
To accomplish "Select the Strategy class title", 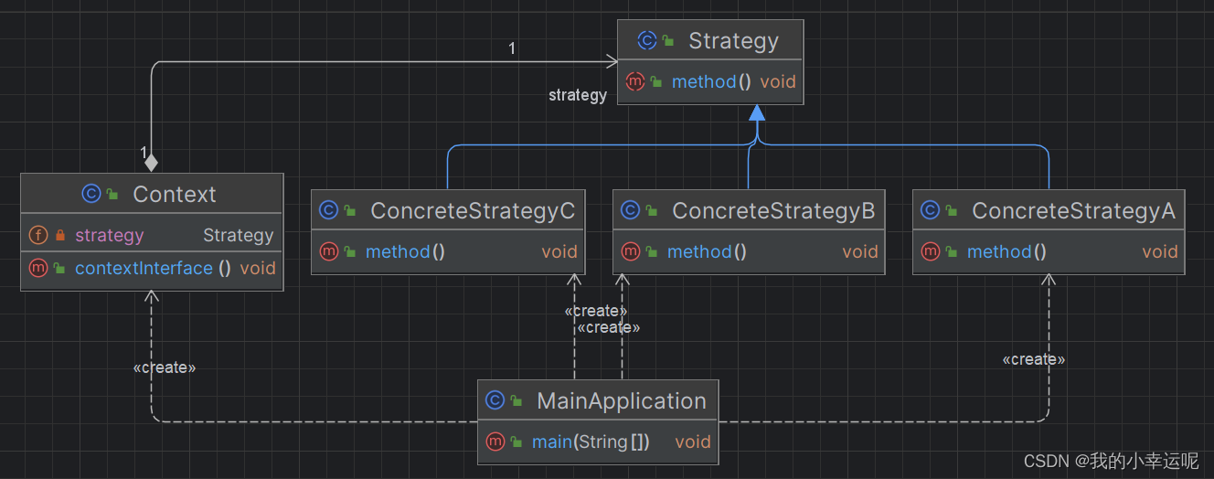I will point(733,41).
